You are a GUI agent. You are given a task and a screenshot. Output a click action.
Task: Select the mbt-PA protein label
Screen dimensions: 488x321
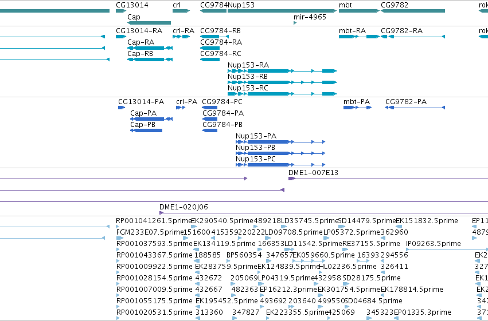(x=356, y=102)
